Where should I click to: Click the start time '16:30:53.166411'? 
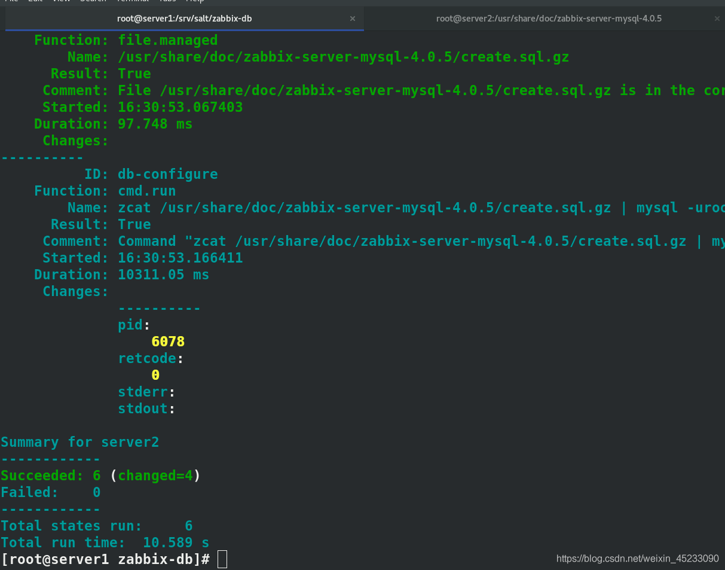click(x=181, y=258)
